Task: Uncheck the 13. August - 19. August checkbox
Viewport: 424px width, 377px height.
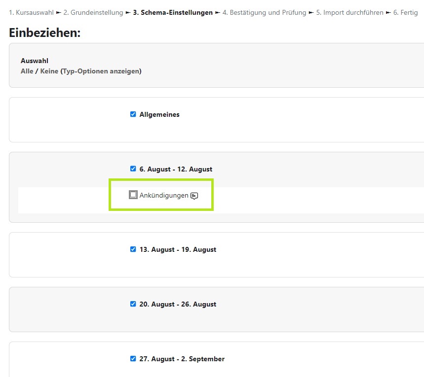Action: pyautogui.click(x=133, y=249)
